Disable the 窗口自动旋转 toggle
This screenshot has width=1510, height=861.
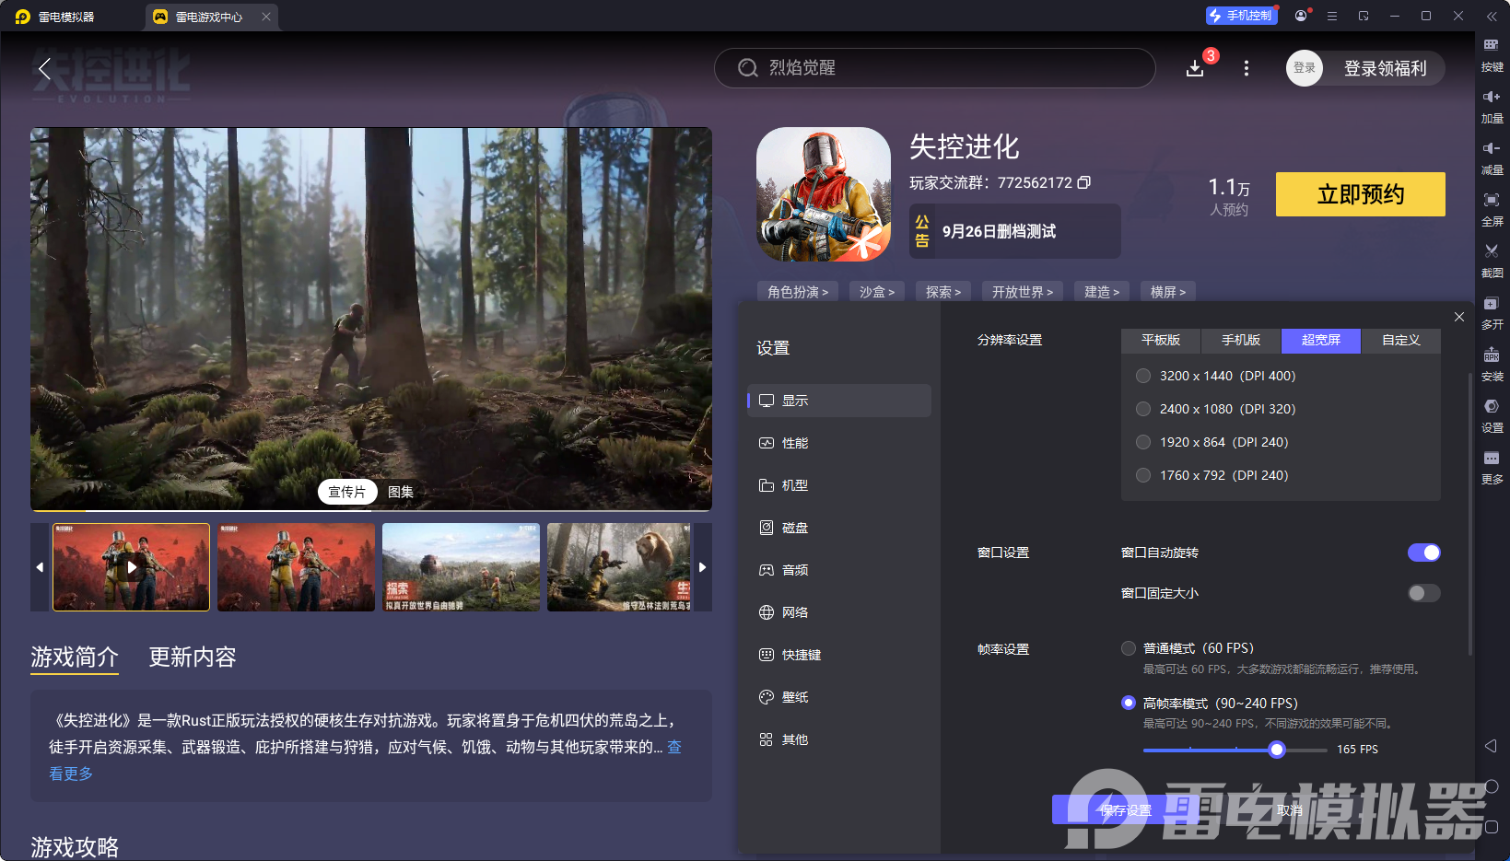[x=1424, y=553]
